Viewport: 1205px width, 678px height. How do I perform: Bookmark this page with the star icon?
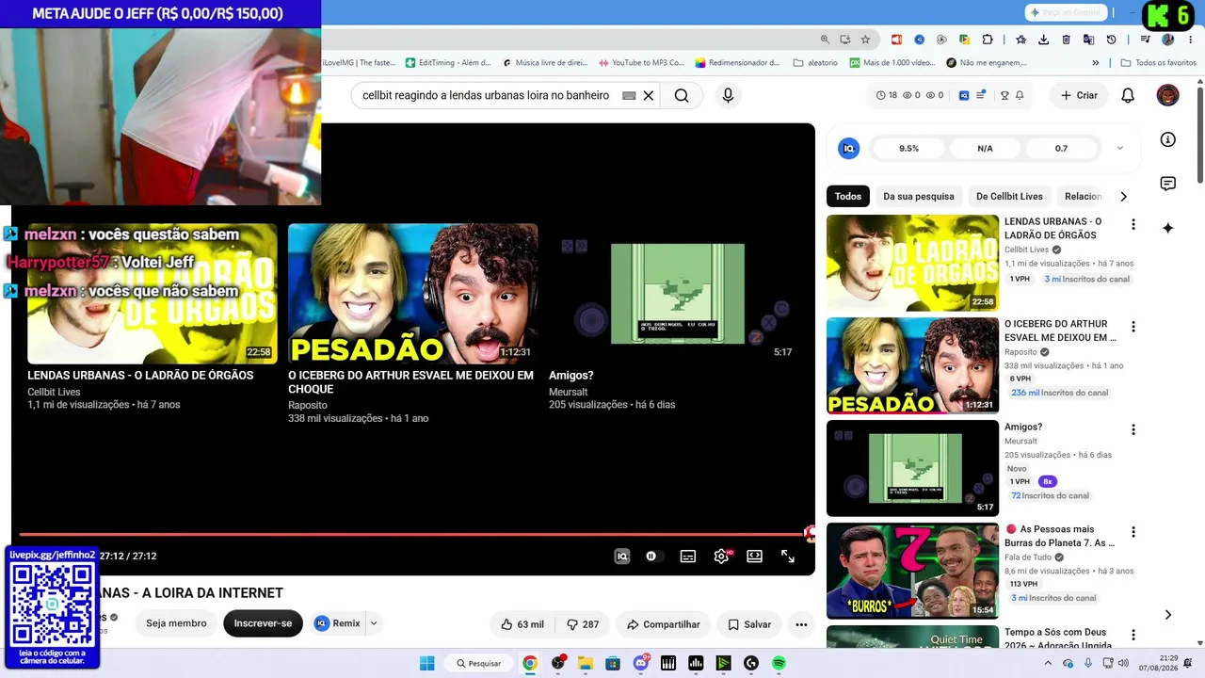click(865, 40)
